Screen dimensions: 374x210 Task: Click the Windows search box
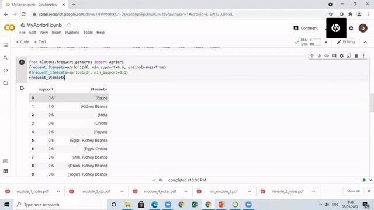[x=61, y=205]
